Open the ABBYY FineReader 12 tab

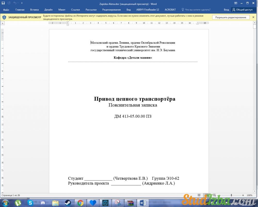(x=148, y=10)
